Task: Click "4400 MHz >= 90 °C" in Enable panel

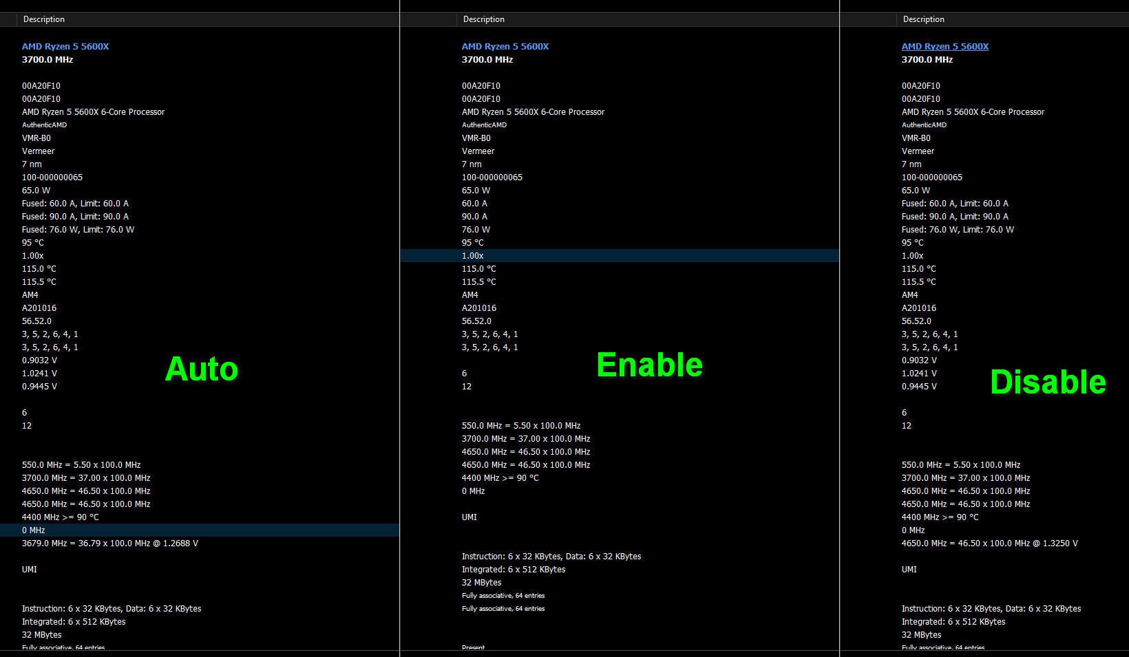Action: click(x=500, y=478)
